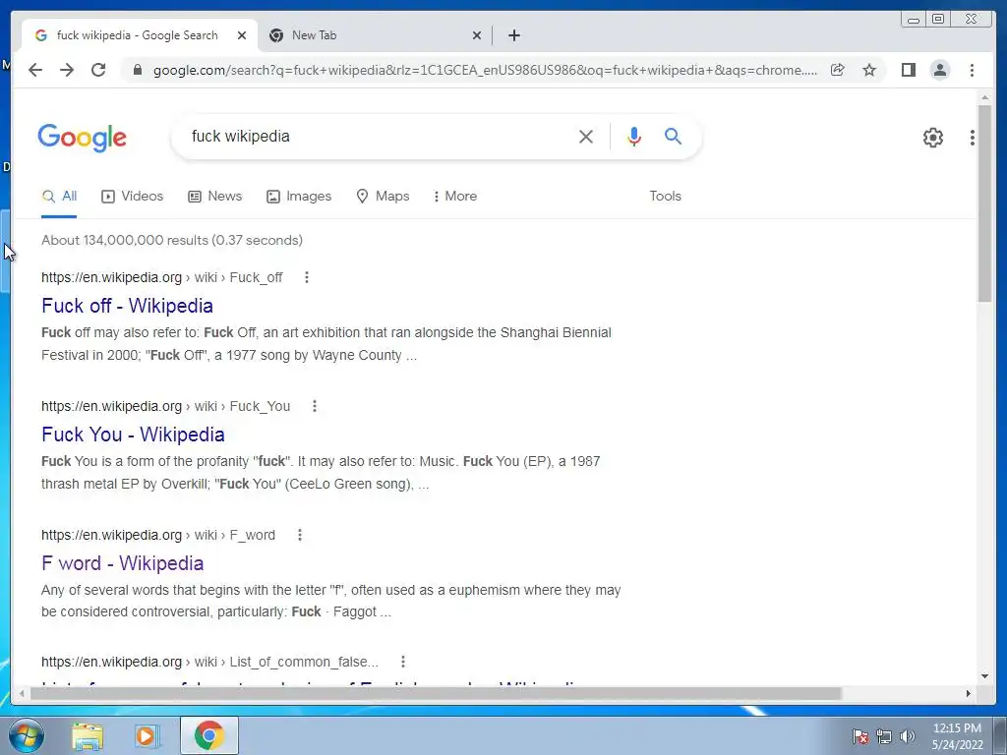This screenshot has height=755, width=1007.
Task: Open a new tab with plus button
Action: point(513,35)
